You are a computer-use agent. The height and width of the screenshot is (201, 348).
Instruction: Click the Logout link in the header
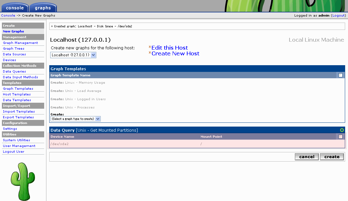coord(338,15)
